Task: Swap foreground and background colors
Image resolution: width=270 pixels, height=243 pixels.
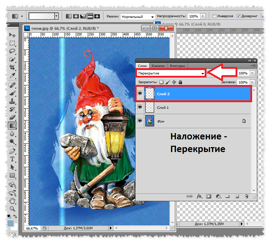Action: coord(15,216)
